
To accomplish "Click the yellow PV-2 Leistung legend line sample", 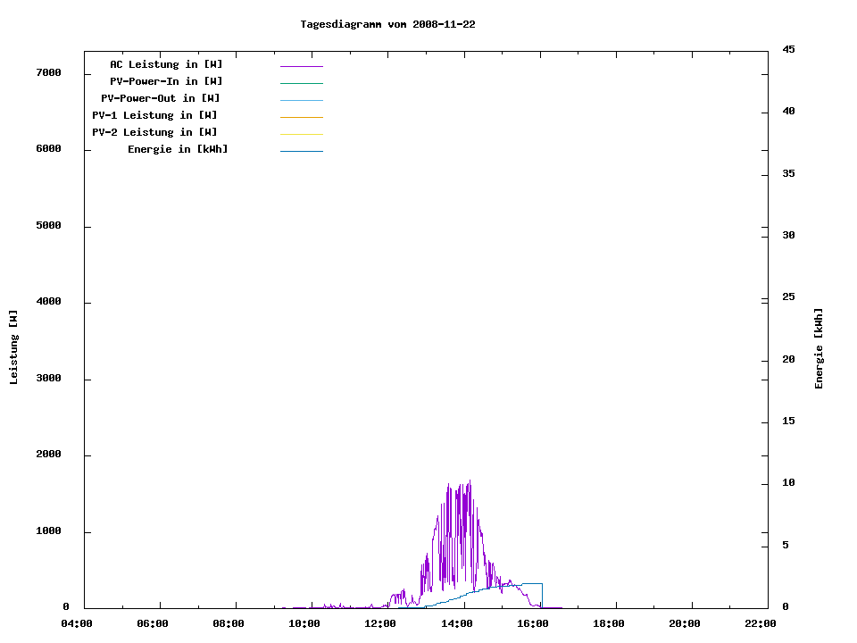I will point(301,134).
